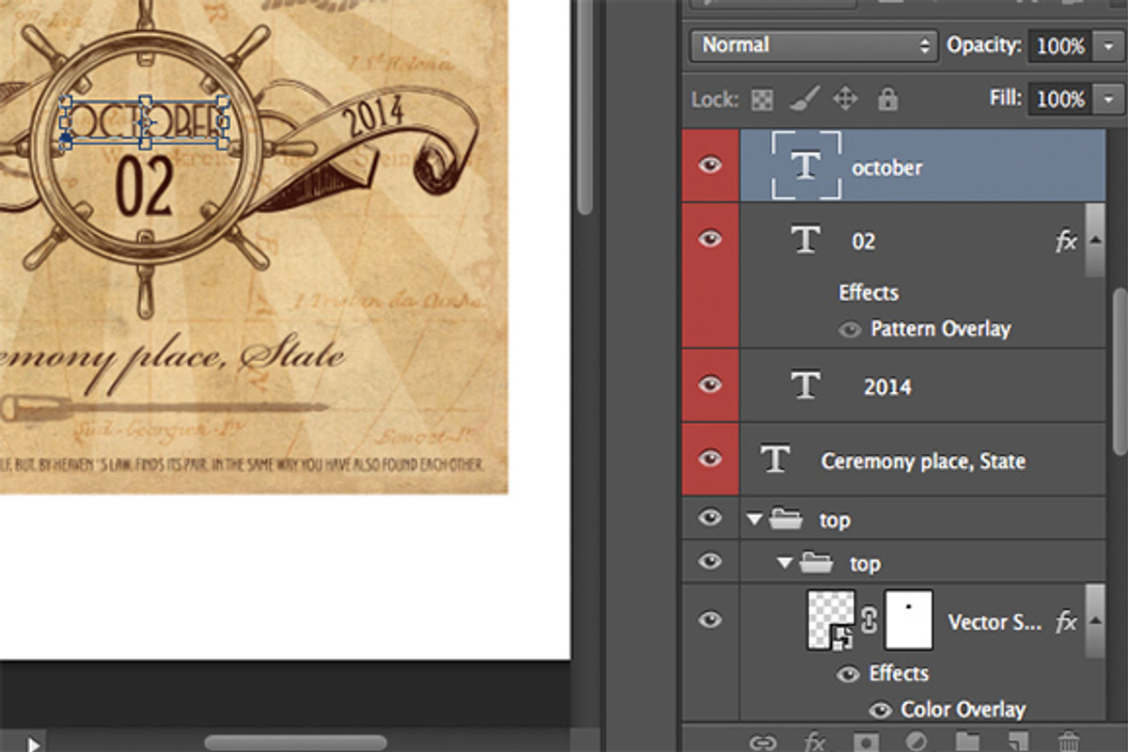Collapse effects list on Vector S... layer

coord(1095,620)
